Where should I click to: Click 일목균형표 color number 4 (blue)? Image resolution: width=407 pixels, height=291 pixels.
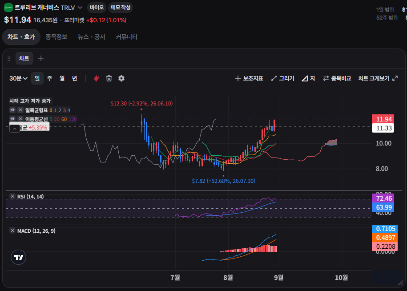point(69,110)
